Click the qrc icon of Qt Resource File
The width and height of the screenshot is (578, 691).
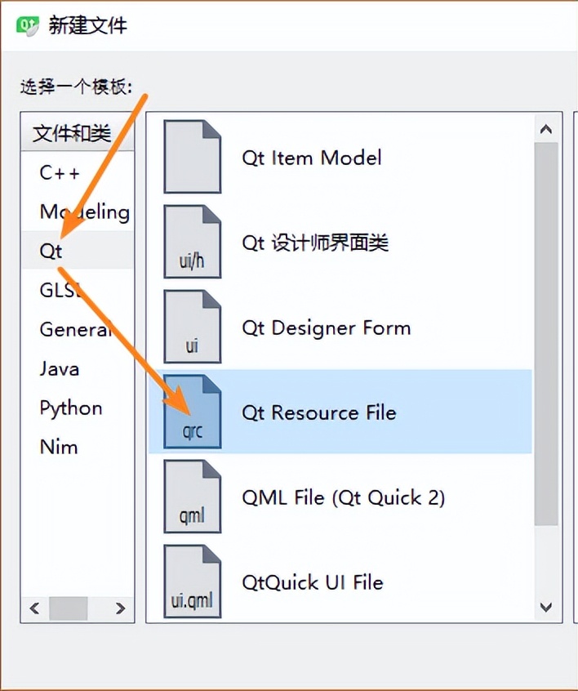tap(192, 412)
